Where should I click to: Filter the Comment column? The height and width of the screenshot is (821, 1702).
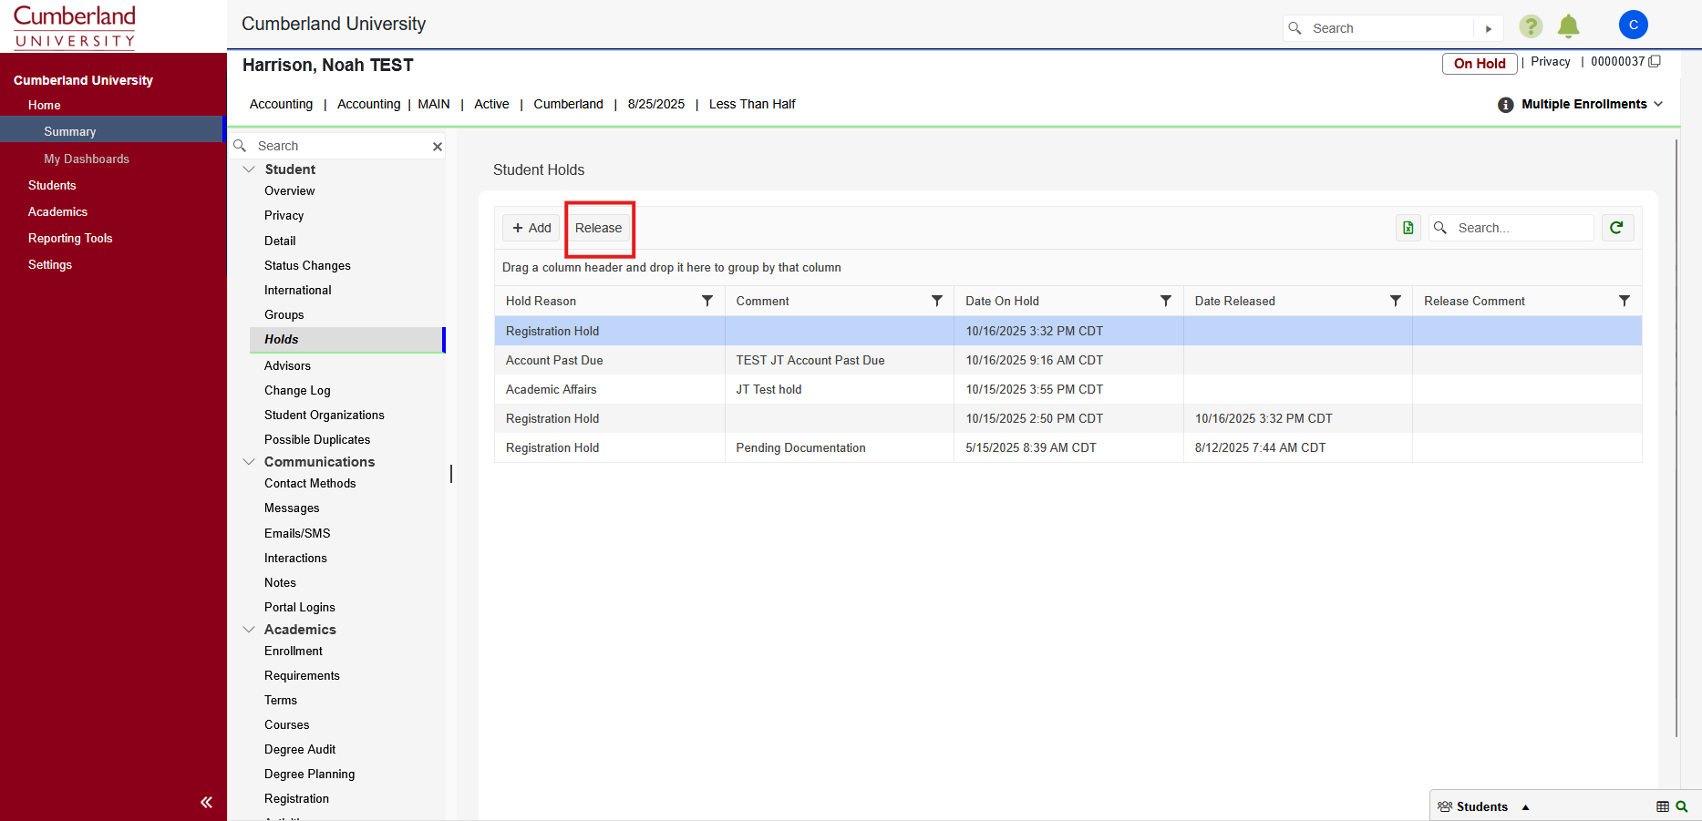click(937, 301)
